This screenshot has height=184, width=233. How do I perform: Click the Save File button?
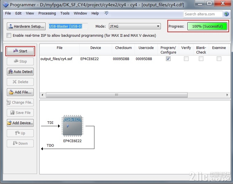click(x=20, y=113)
